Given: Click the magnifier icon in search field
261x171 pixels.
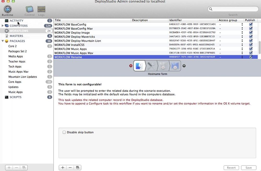Looking at the screenshot, I should coord(211,9).
